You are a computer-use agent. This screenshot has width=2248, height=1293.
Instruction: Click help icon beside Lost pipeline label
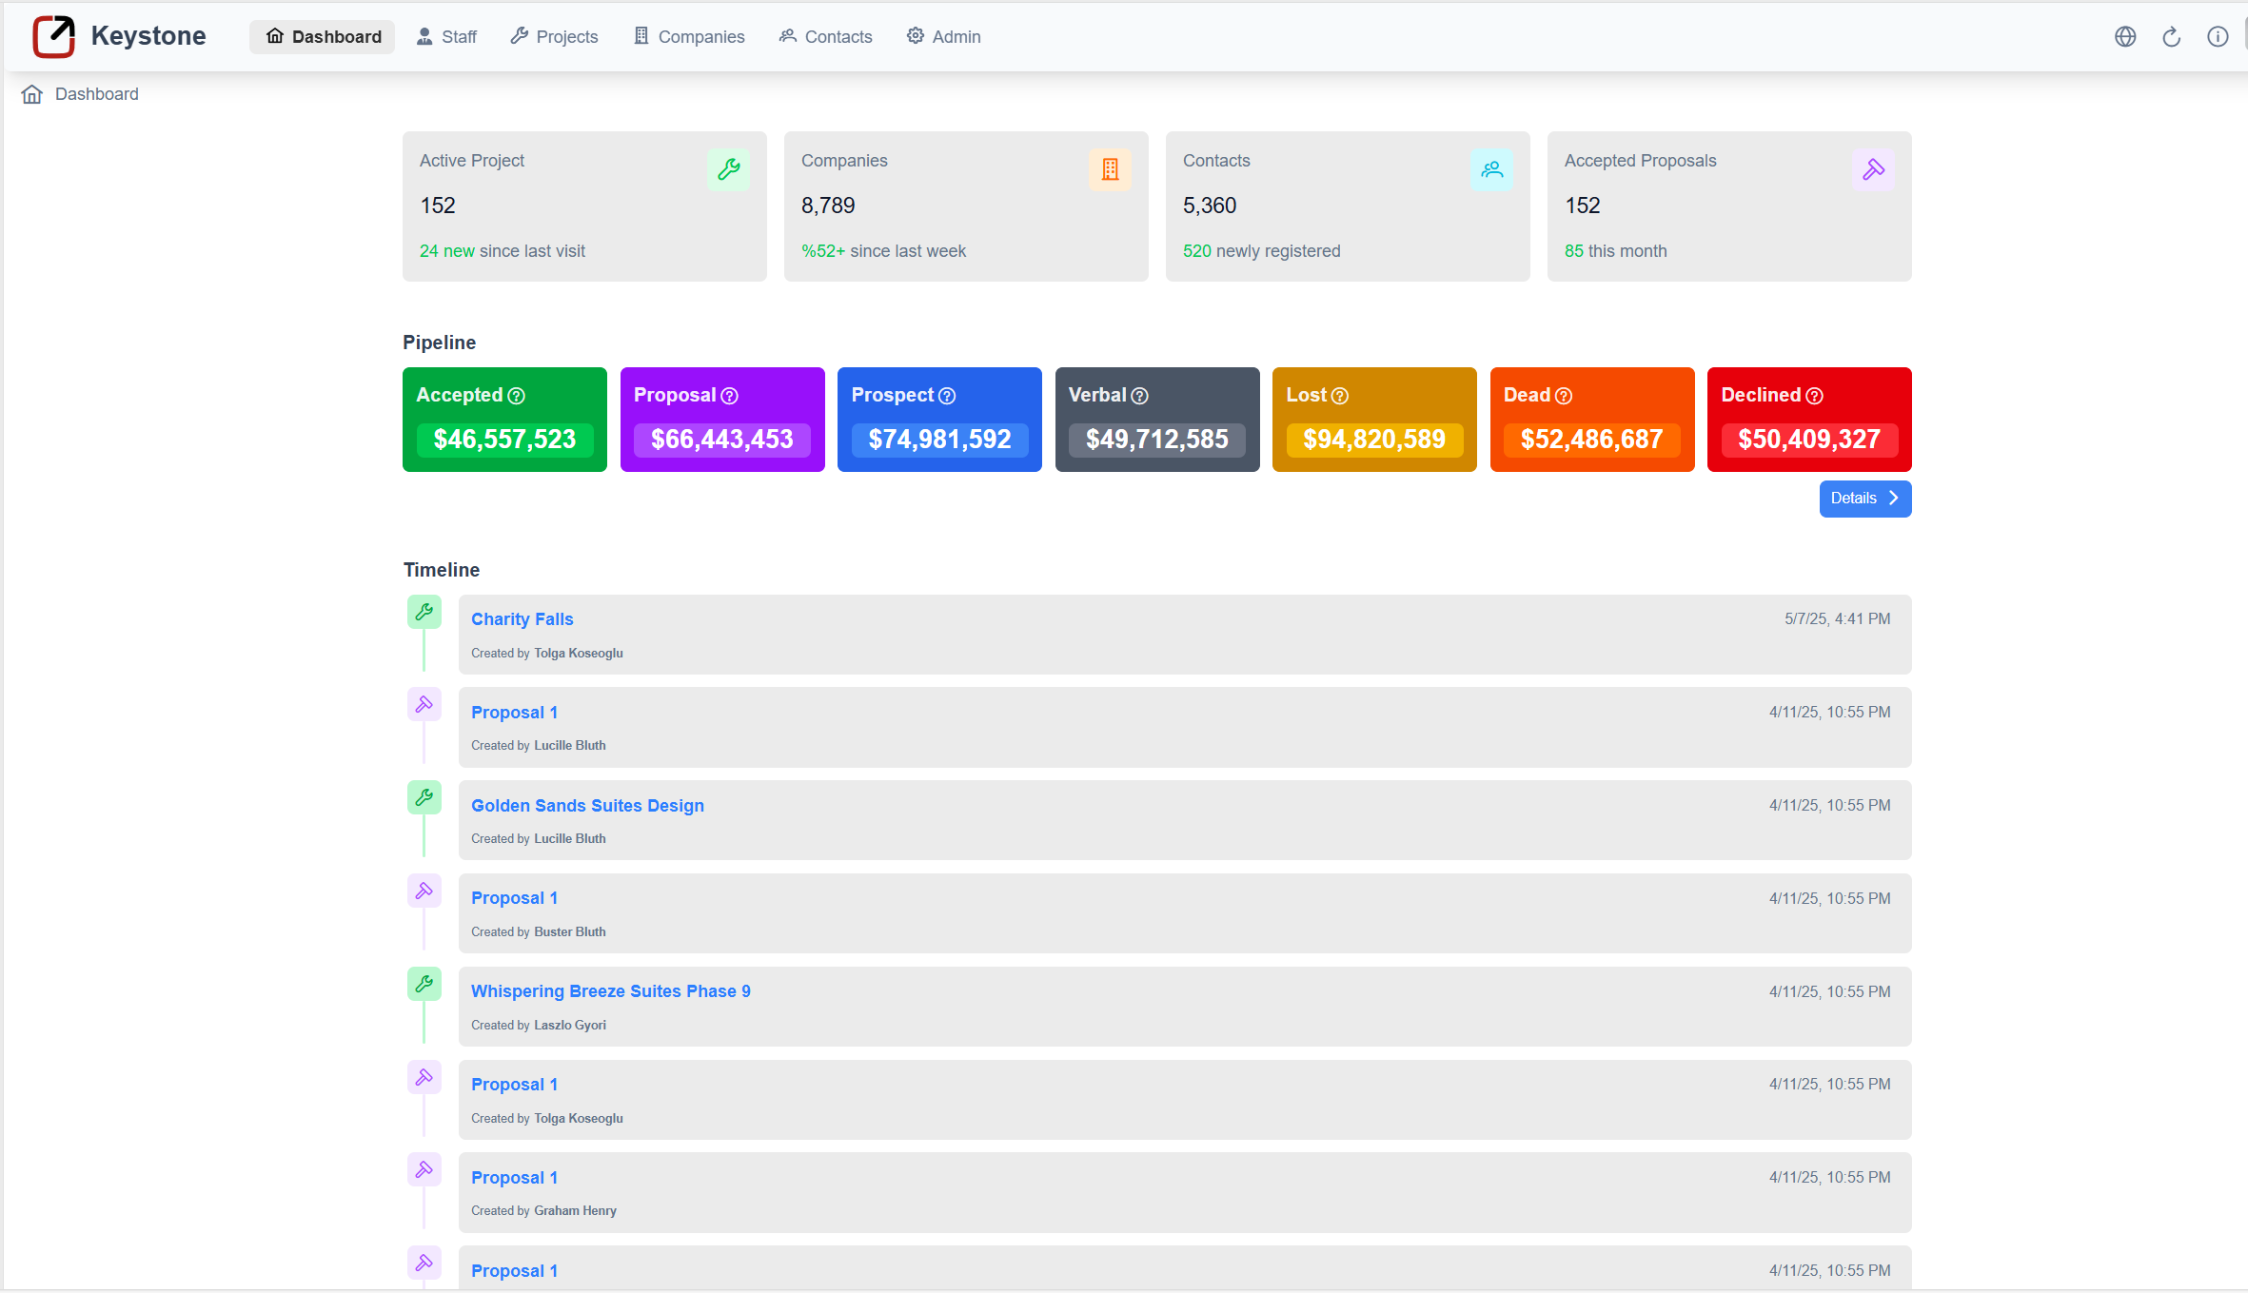pos(1340,396)
